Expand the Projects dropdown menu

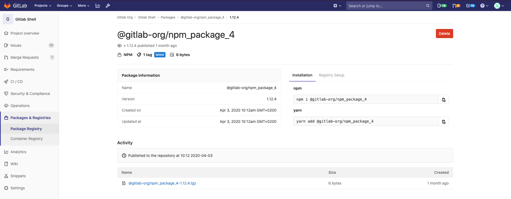43,6
